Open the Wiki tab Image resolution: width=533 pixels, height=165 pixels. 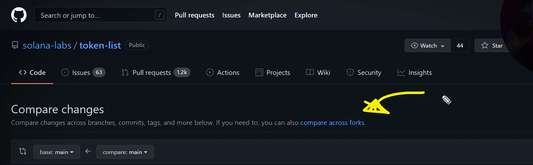pyautogui.click(x=318, y=72)
